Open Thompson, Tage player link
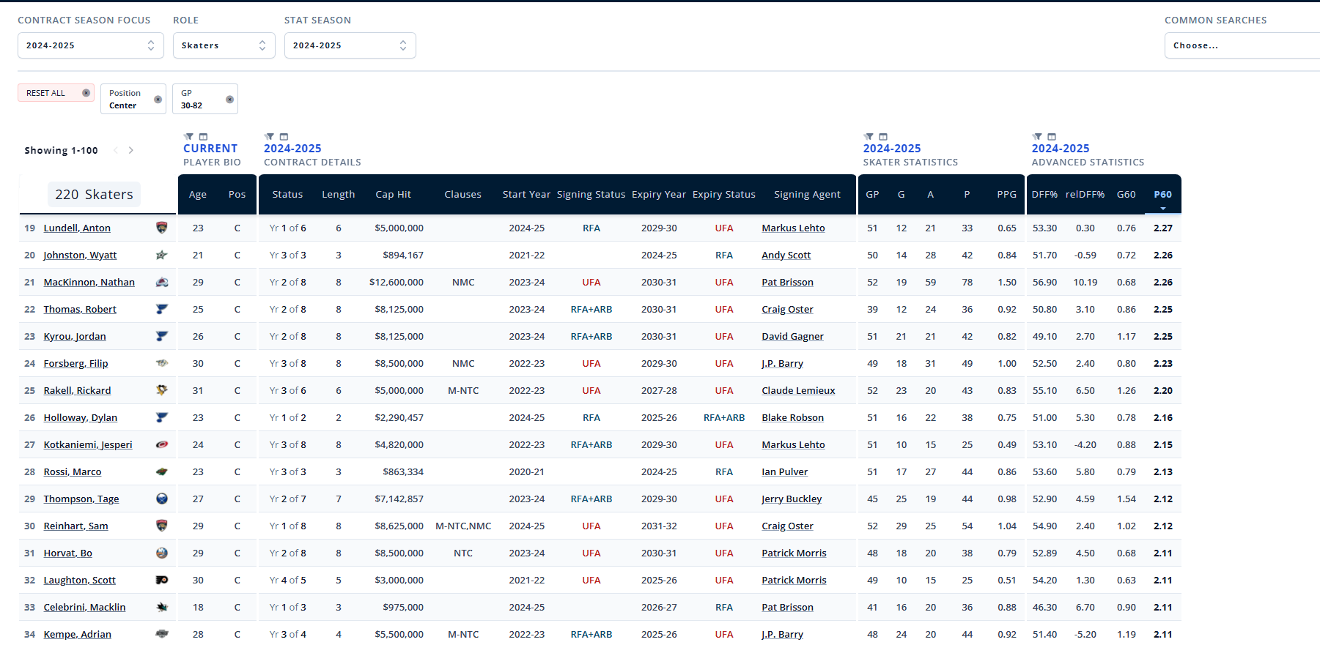The image size is (1320, 664). tap(81, 499)
